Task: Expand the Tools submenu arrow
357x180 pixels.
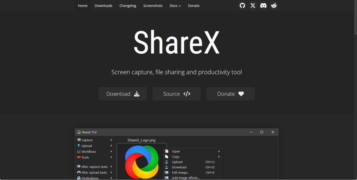Action: 111,157
